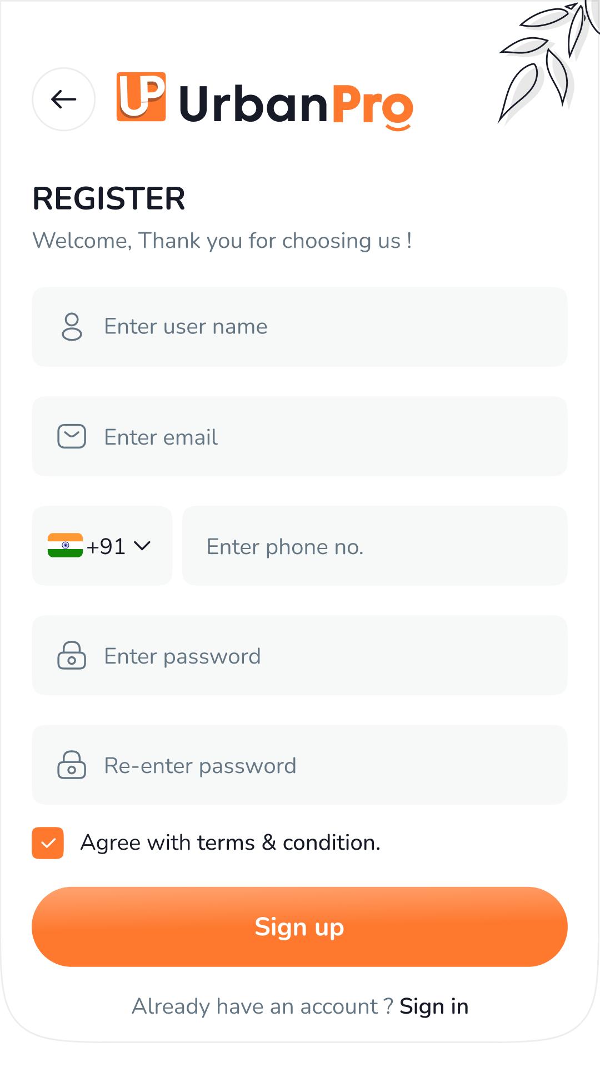Open the Sign in link
Screen dimensions: 600x1067
(x=433, y=1006)
